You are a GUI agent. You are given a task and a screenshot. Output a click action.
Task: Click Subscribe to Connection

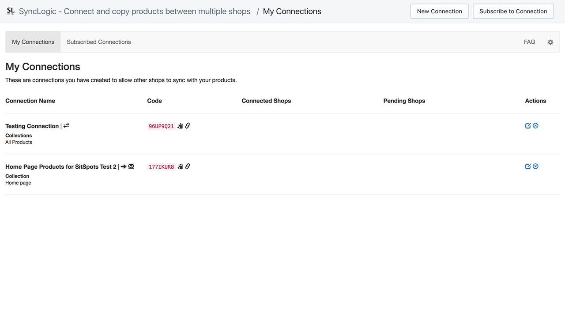[x=513, y=11]
